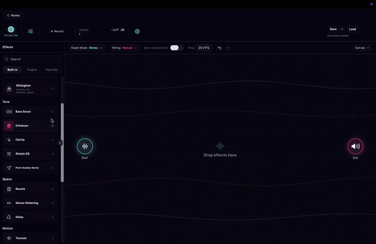Image resolution: width=376 pixels, height=244 pixels.
Task: Click the Afterglow effect icon
Action: [9, 89]
